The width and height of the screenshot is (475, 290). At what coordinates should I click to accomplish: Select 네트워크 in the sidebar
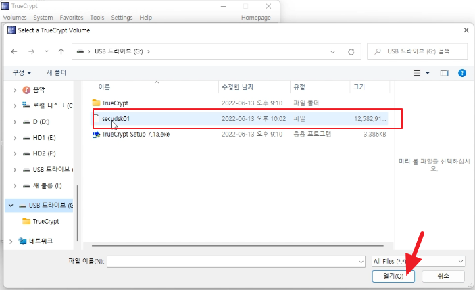click(35, 241)
